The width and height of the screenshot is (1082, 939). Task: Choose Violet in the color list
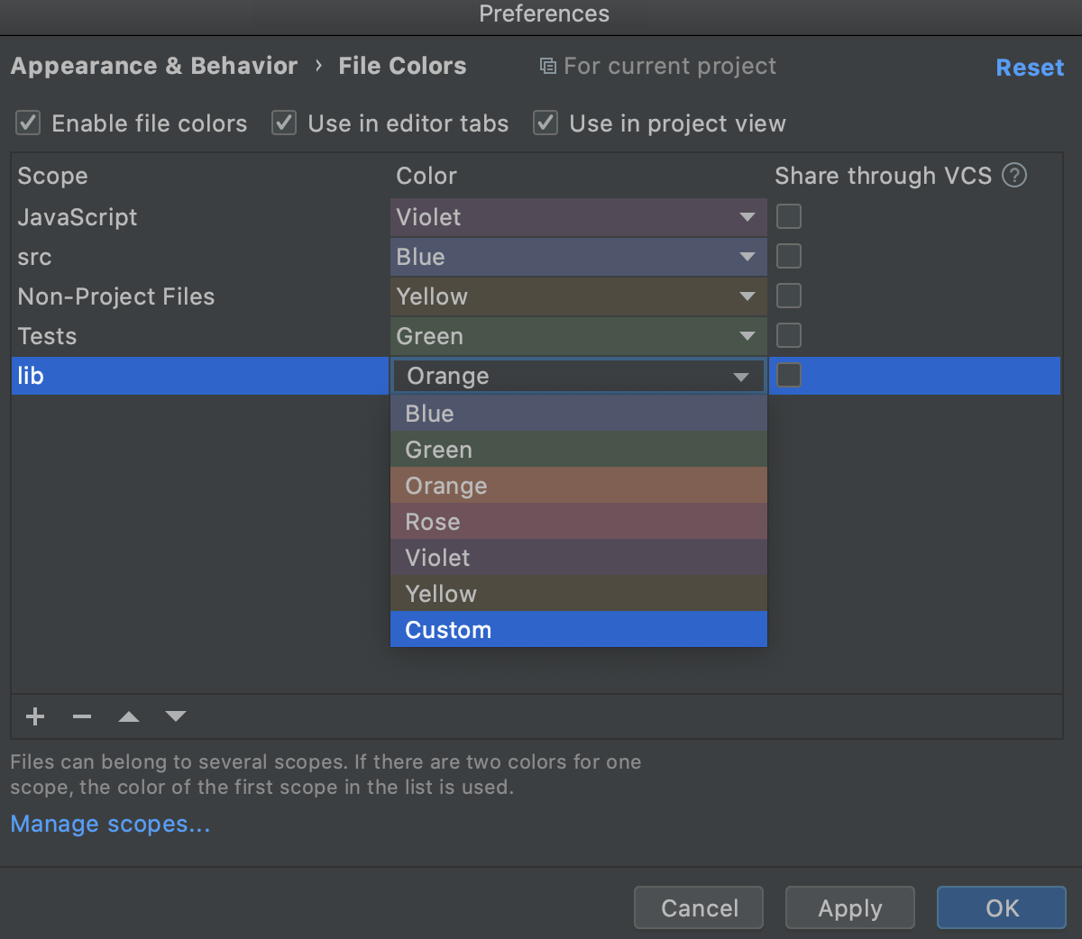click(x=579, y=558)
